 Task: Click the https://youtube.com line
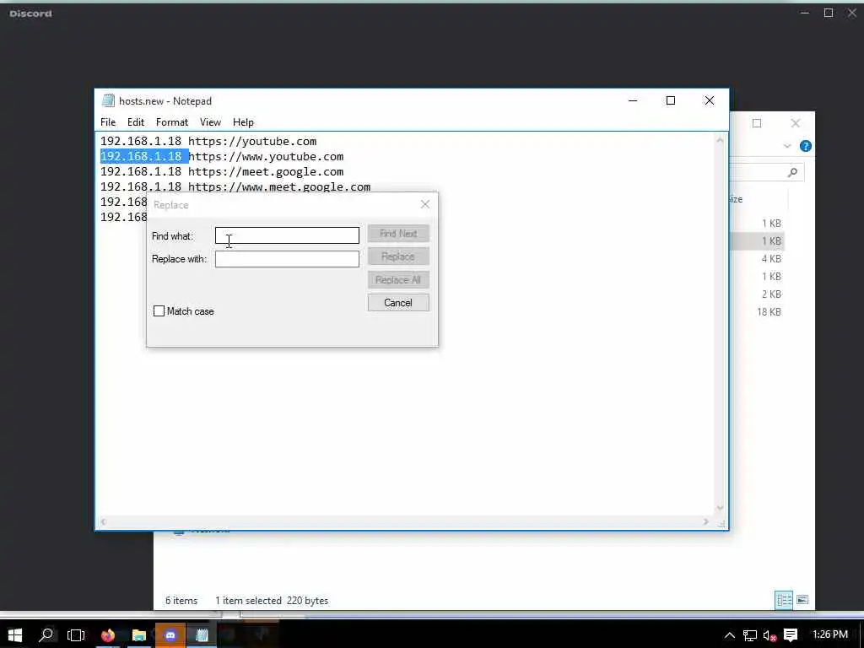click(208, 142)
